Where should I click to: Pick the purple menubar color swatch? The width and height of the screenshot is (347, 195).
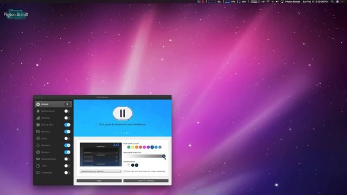pos(148,147)
